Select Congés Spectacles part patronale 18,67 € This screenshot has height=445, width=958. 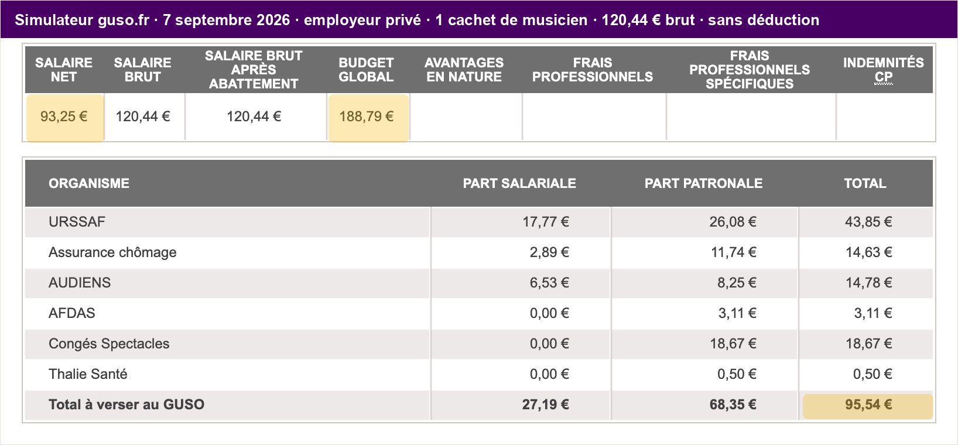point(733,344)
